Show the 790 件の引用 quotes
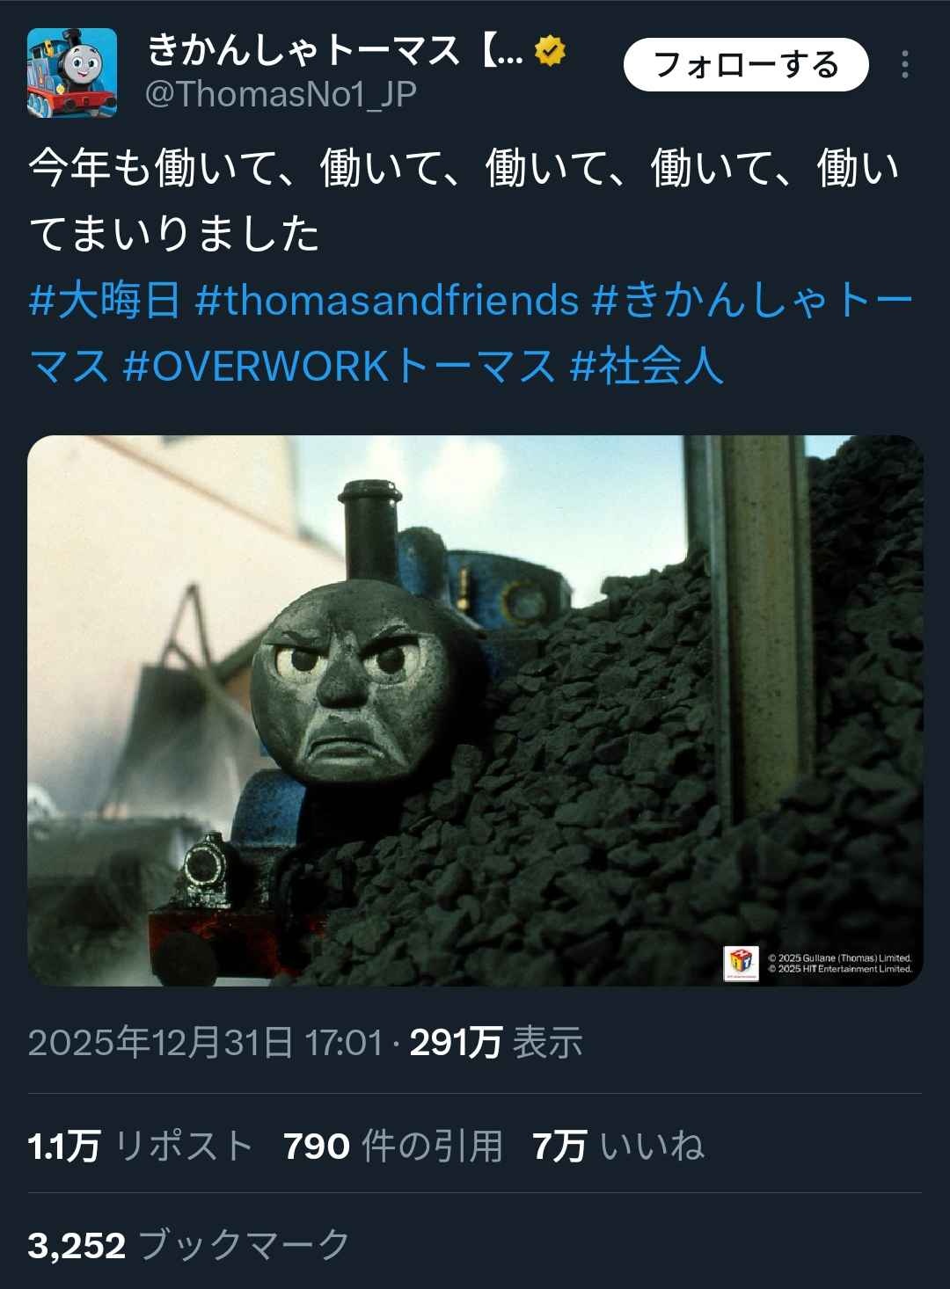Viewport: 950px width, 1289px height. click(x=393, y=1146)
